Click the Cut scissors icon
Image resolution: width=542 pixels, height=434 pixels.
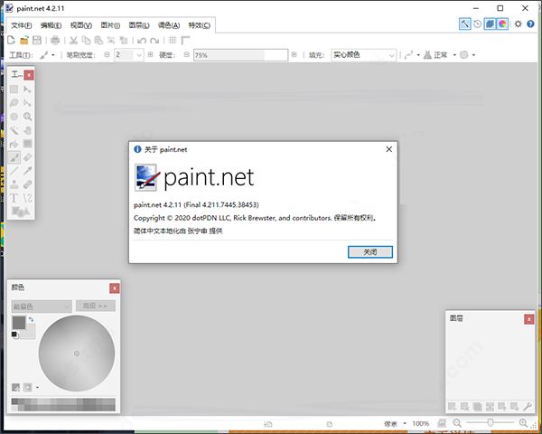pyautogui.click(x=73, y=40)
